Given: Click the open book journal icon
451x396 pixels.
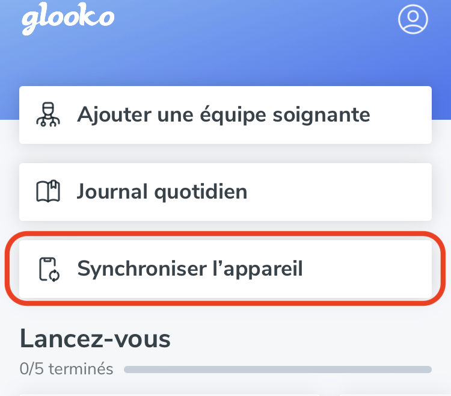Looking at the screenshot, I should pyautogui.click(x=49, y=192).
